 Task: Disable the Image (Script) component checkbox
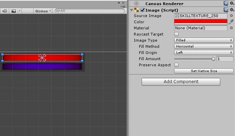pos(142,10)
